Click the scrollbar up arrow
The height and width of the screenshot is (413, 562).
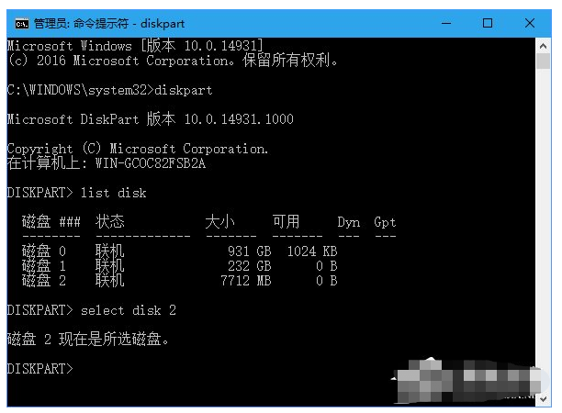pyautogui.click(x=543, y=46)
